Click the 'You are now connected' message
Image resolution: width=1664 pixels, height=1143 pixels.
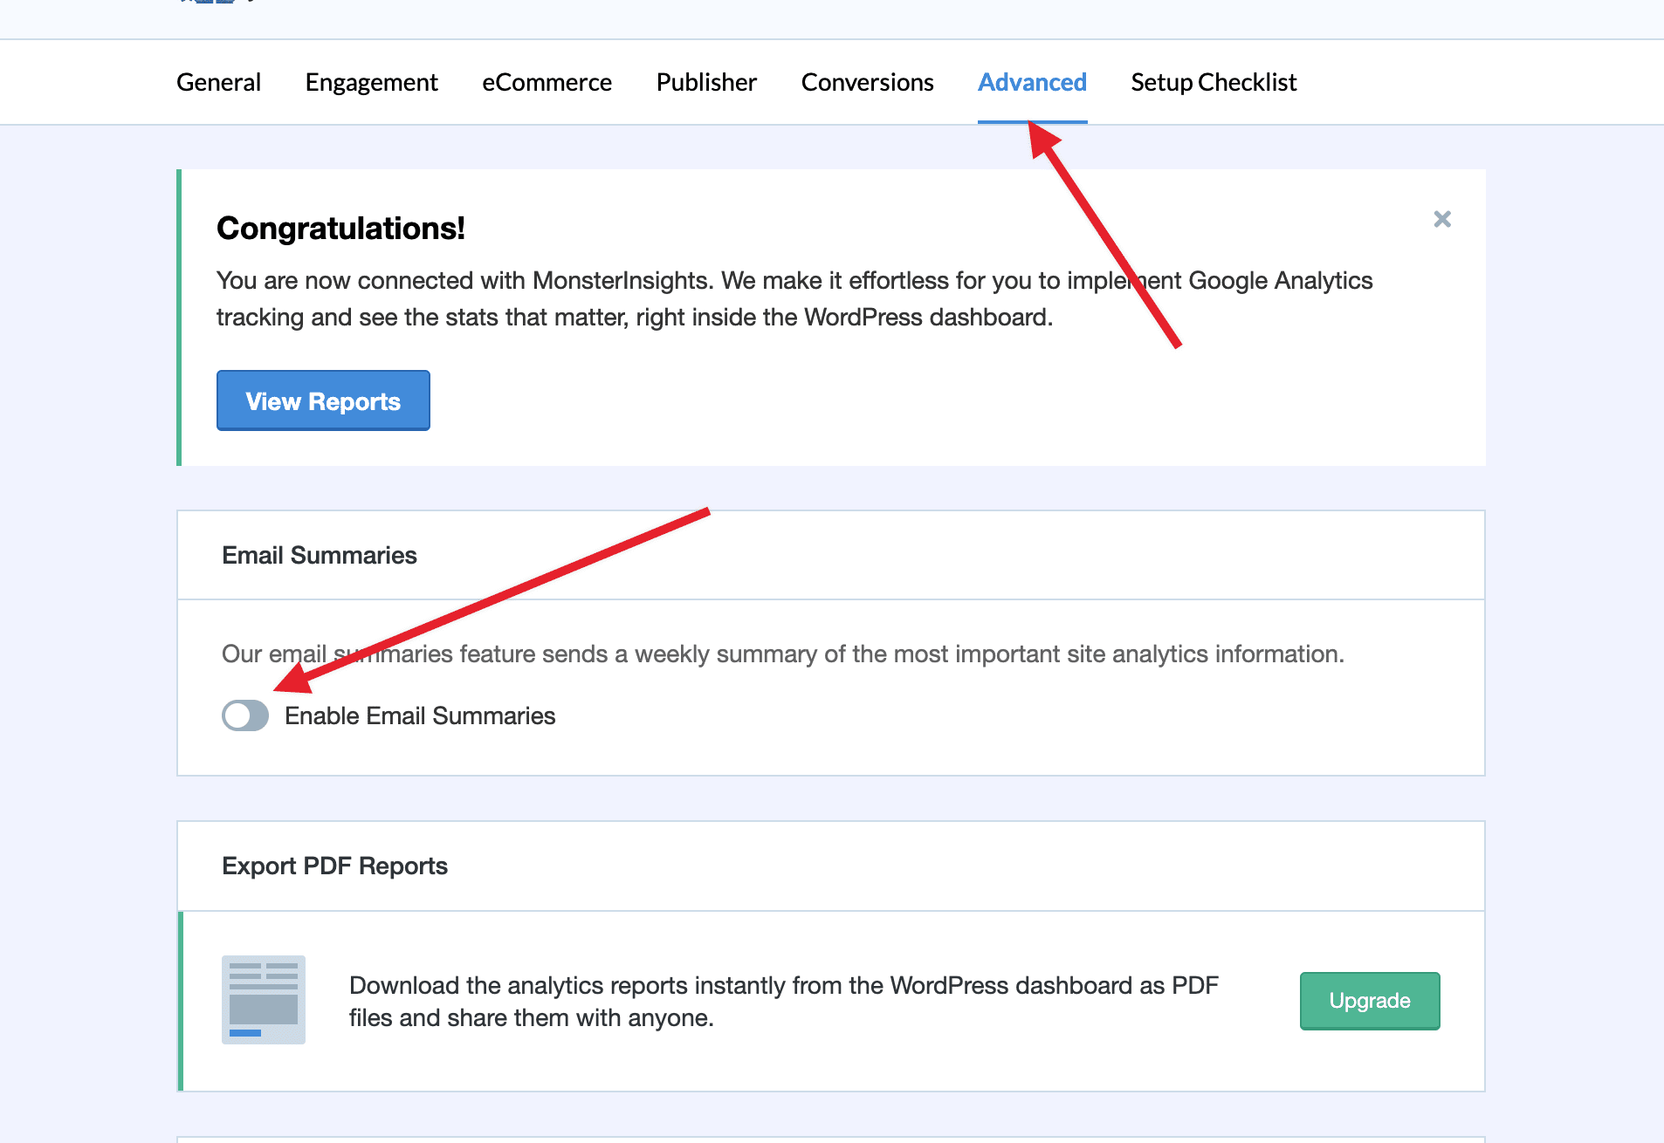click(794, 298)
